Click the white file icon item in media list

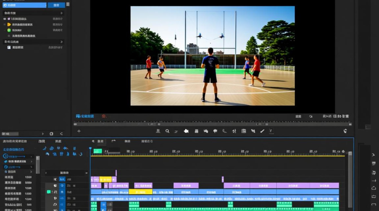(9, 47)
